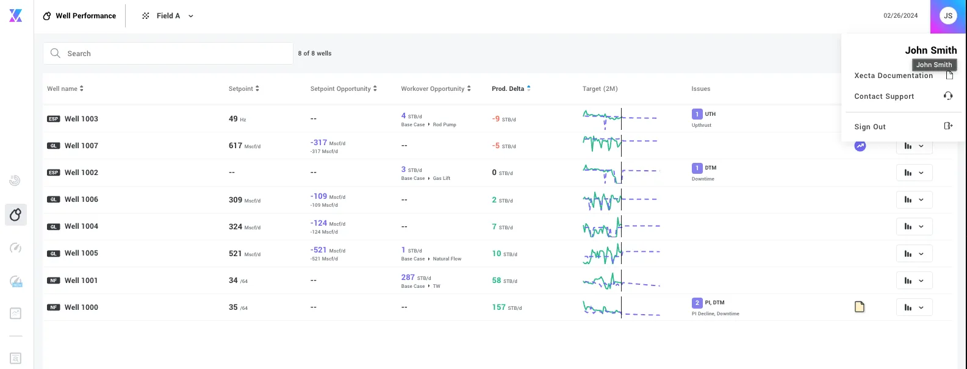967x369 pixels.
Task: Click the ESP tag beside Well 1003
Action: coord(54,119)
